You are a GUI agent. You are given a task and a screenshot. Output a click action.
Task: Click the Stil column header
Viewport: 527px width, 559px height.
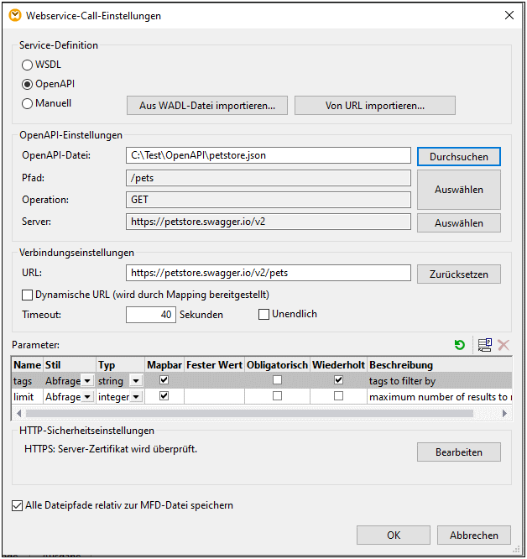(70, 365)
